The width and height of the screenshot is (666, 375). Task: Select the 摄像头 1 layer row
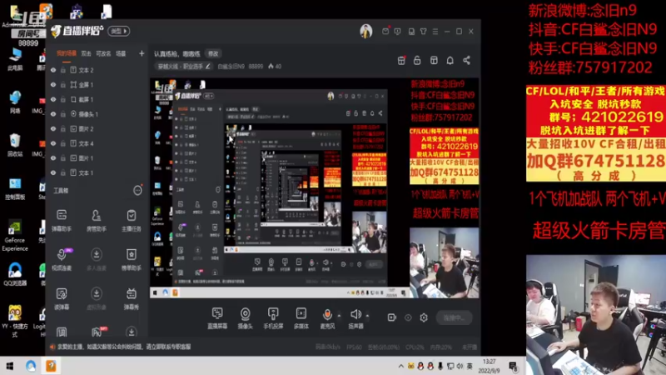[x=97, y=114]
